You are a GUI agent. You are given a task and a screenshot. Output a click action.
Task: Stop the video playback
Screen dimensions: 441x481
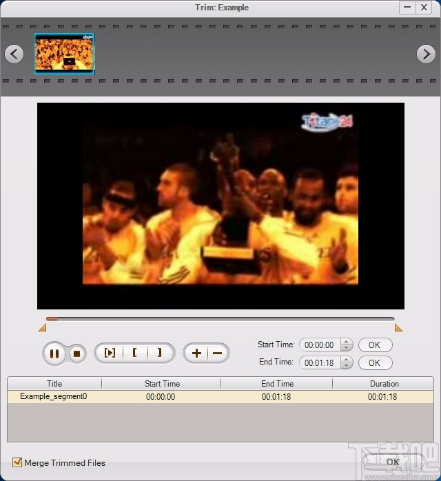point(77,354)
